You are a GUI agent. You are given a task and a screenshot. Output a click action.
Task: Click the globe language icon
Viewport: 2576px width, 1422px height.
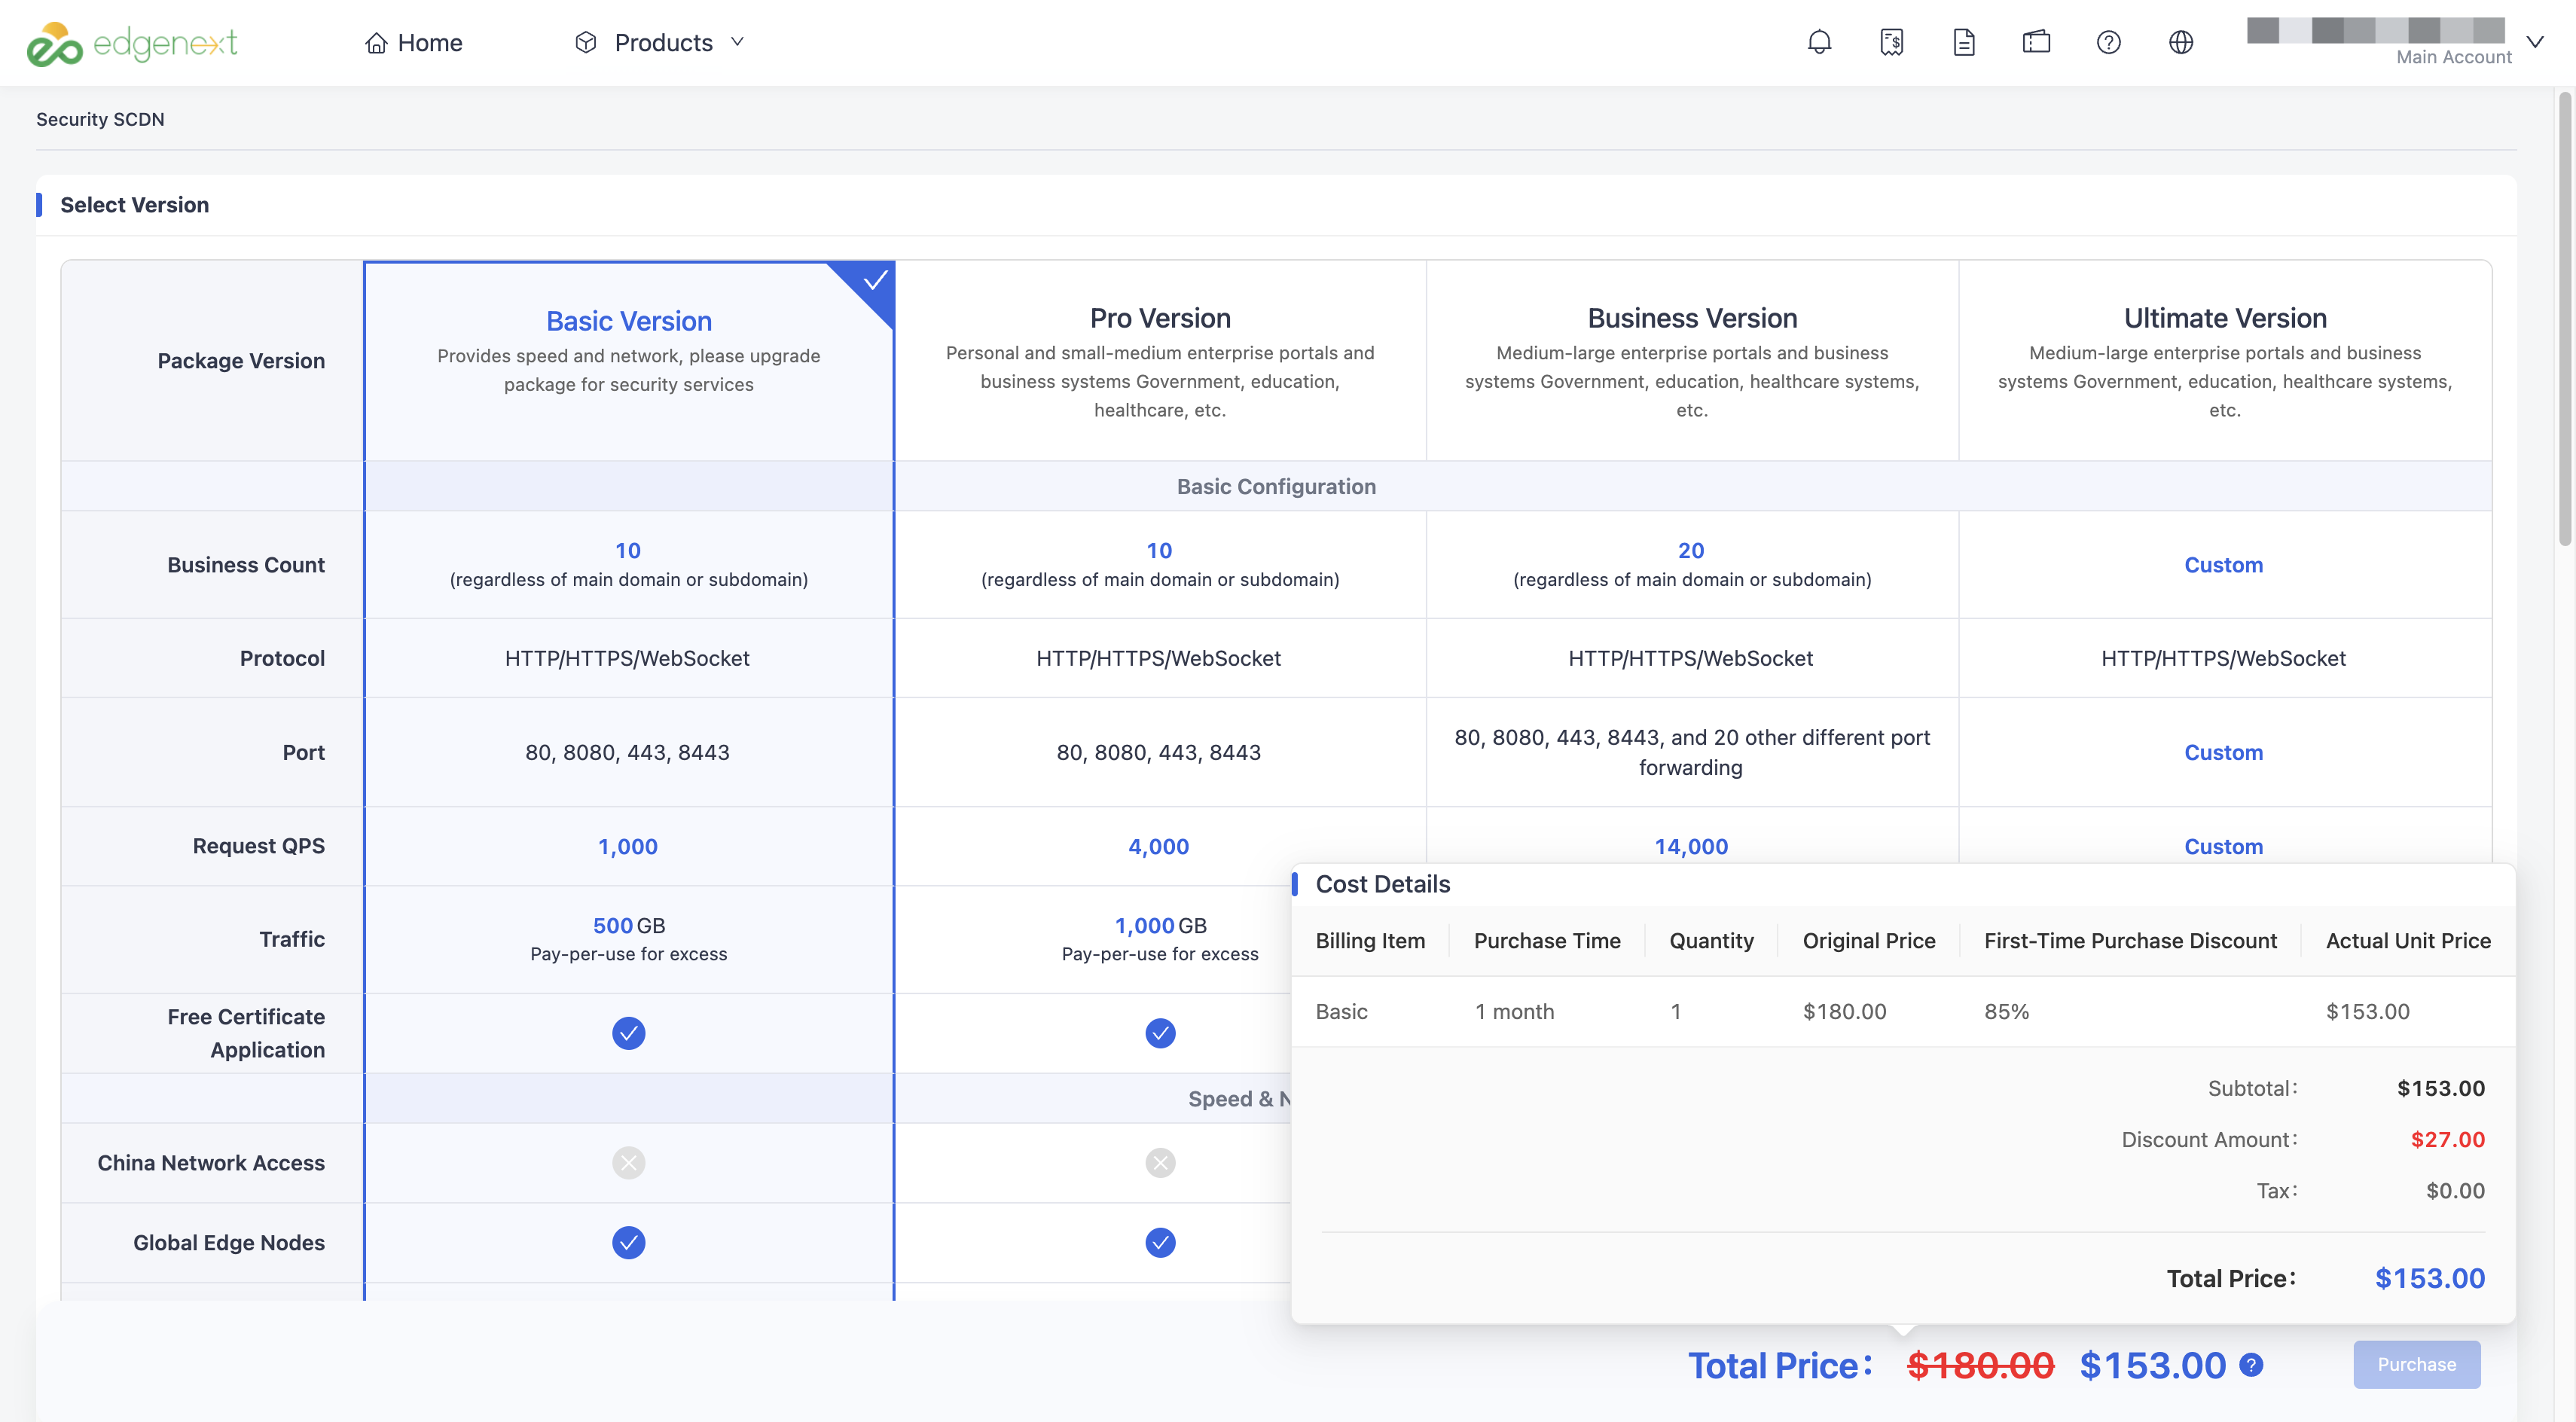click(2181, 42)
